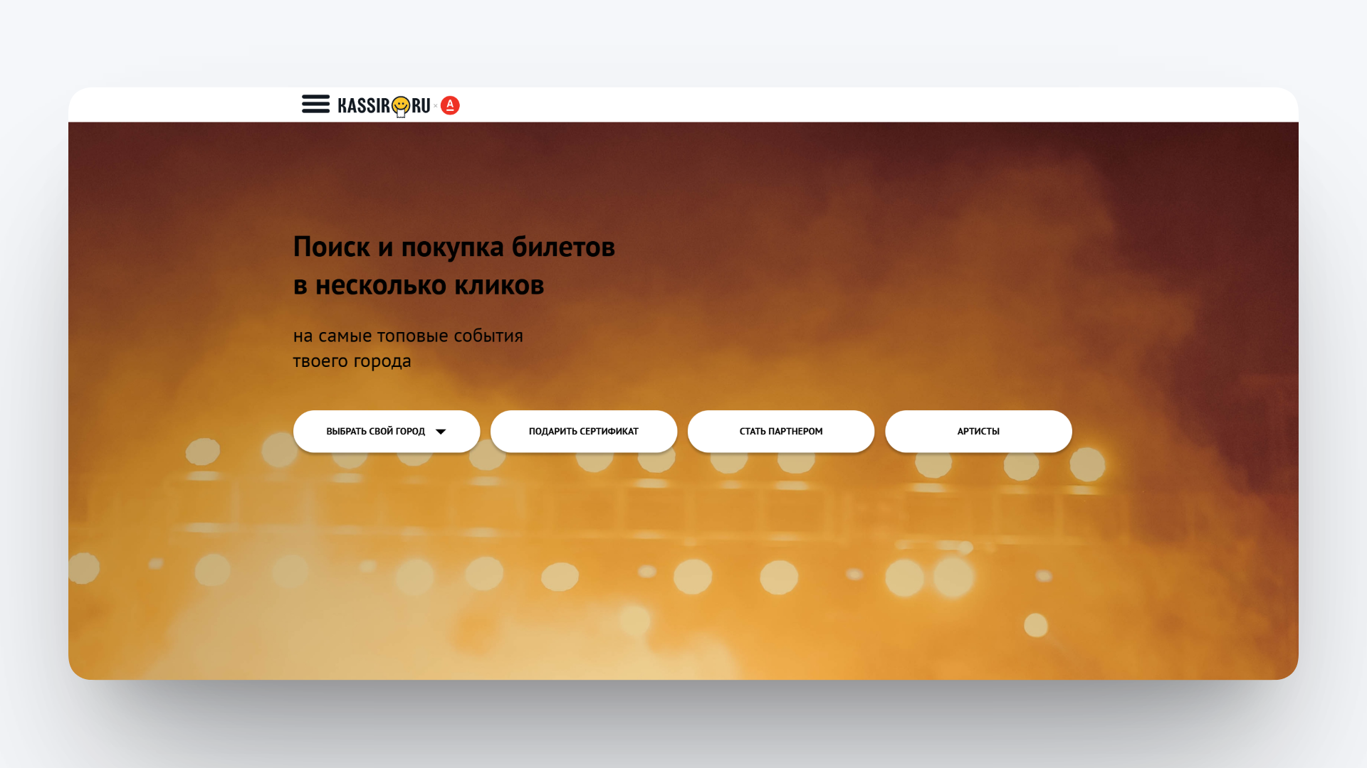Click the yellow smiley face in logo

click(x=401, y=105)
